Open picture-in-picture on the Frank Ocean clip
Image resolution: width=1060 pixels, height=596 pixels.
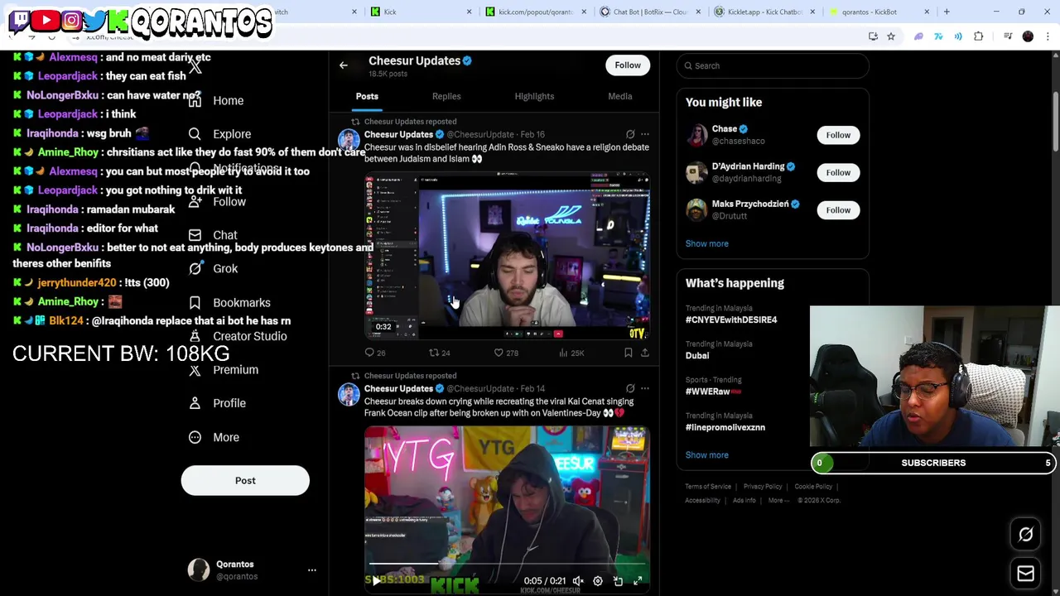pyautogui.click(x=618, y=581)
